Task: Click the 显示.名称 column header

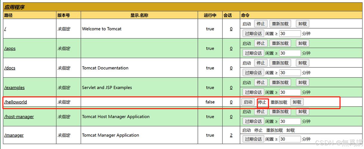Action: coord(139,15)
